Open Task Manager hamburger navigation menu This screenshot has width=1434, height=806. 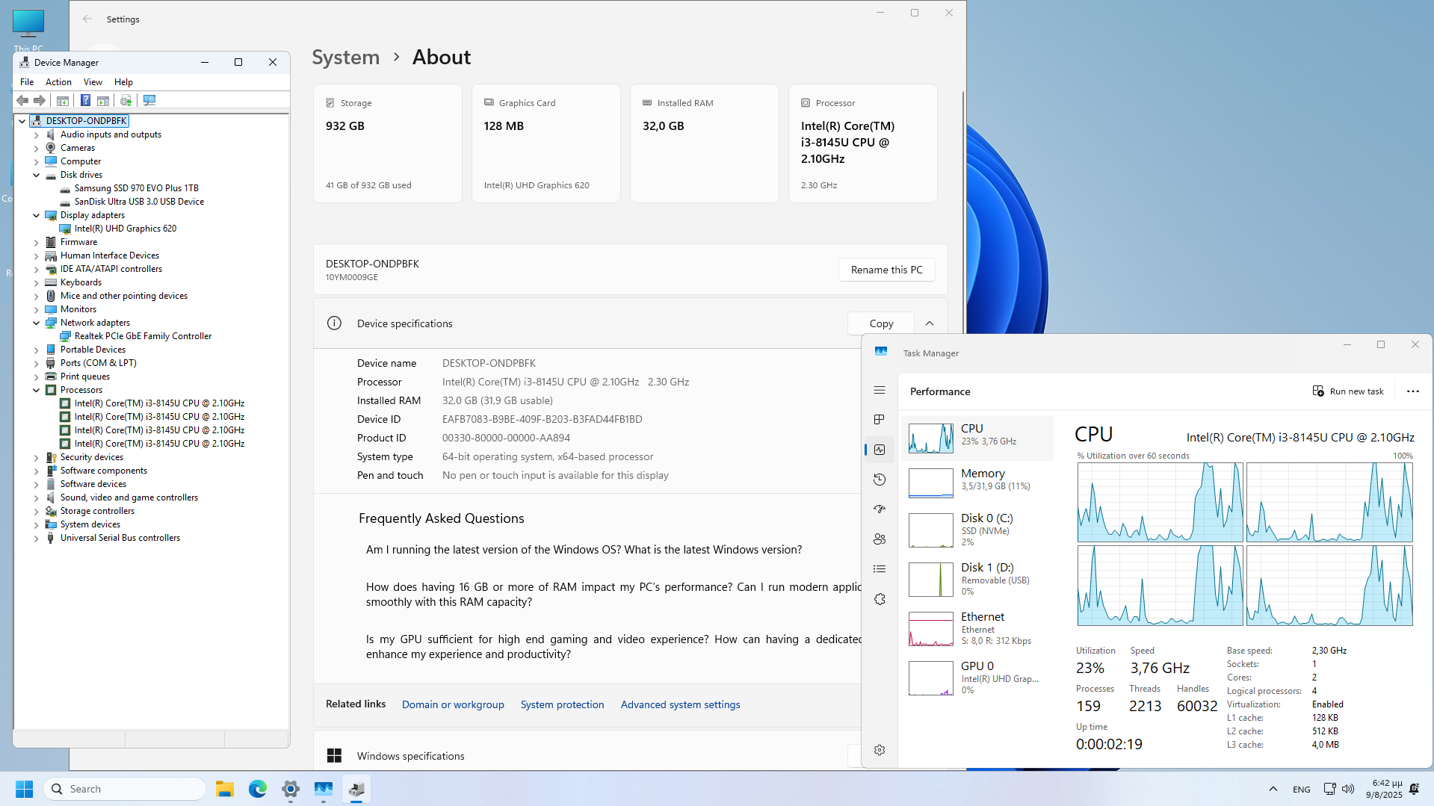[880, 390]
